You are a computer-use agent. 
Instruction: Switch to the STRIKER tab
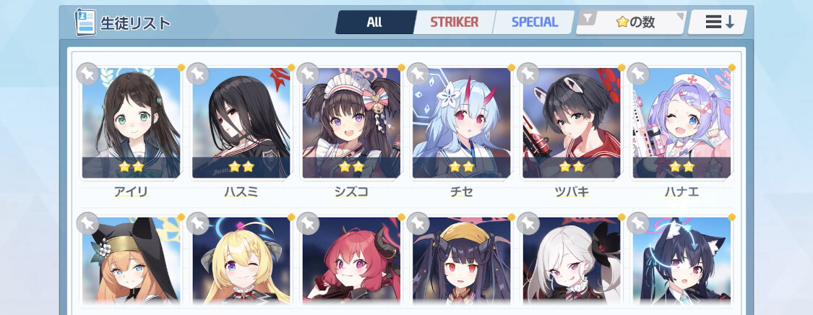point(455,22)
